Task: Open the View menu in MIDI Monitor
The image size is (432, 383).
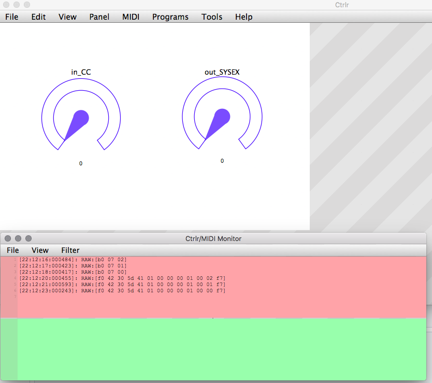Action: [x=40, y=250]
